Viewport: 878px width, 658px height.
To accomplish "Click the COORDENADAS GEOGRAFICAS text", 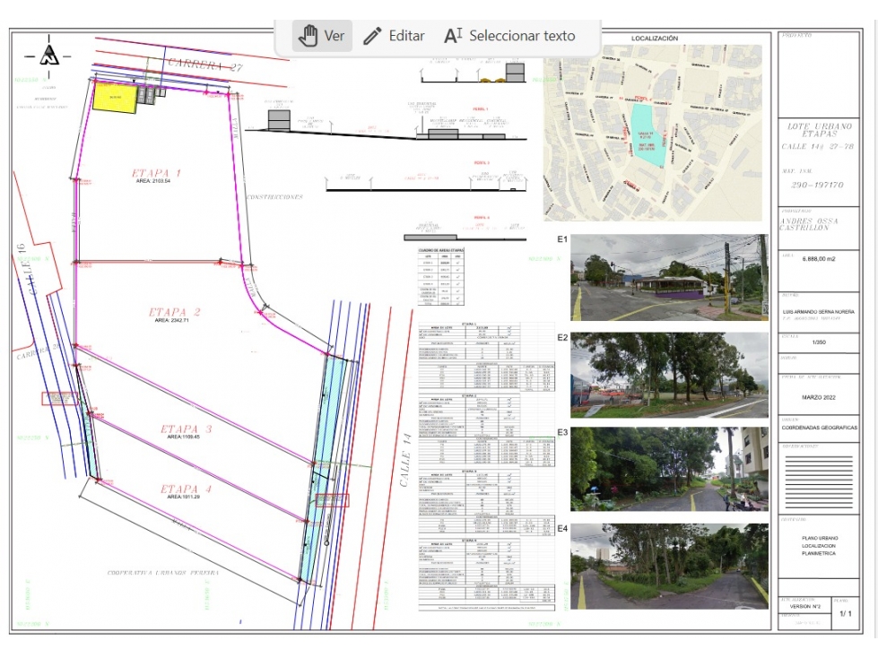I will [x=819, y=428].
